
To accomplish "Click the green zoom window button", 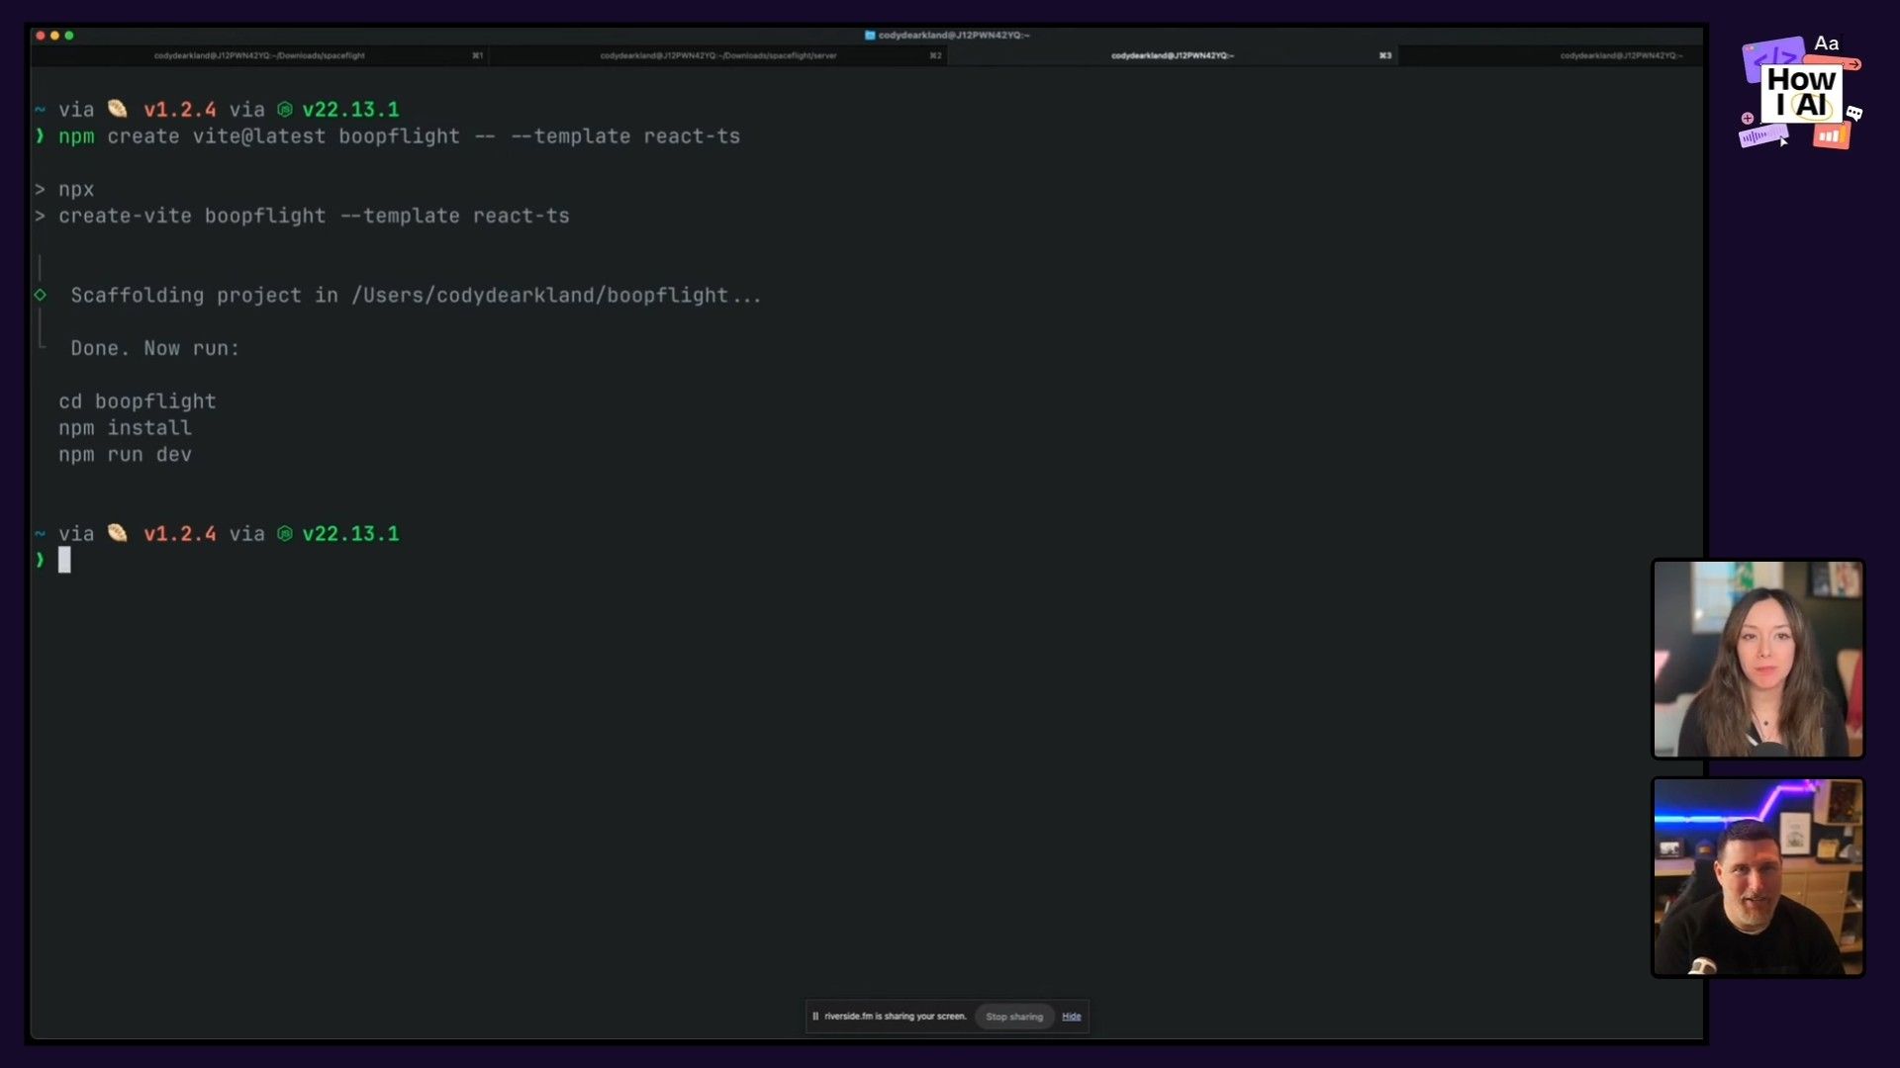I will [69, 36].
